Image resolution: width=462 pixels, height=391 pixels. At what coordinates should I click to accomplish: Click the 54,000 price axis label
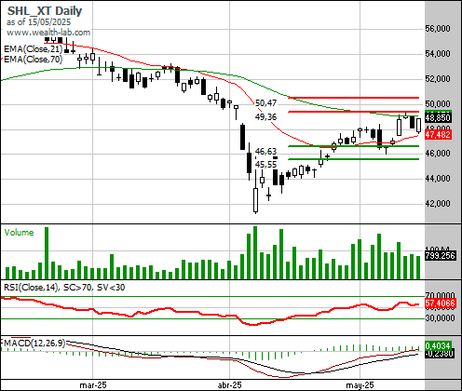[438, 54]
